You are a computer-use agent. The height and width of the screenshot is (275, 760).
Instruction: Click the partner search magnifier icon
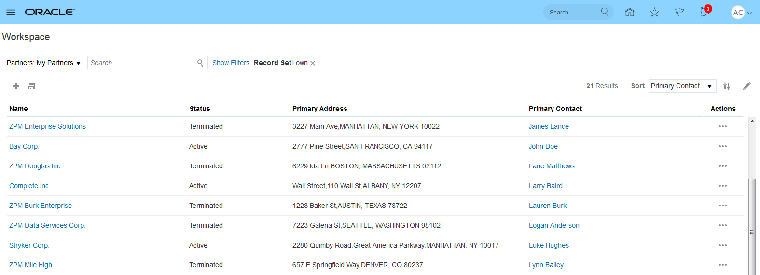[200, 63]
